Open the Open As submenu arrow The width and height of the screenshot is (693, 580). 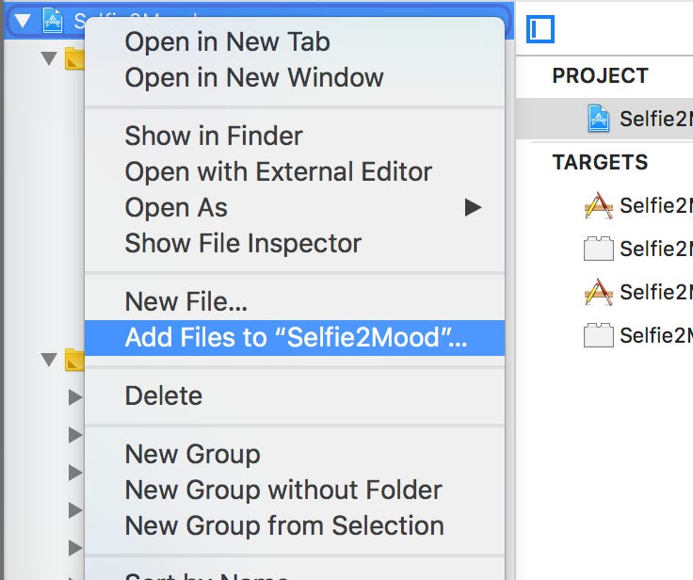pyautogui.click(x=473, y=207)
